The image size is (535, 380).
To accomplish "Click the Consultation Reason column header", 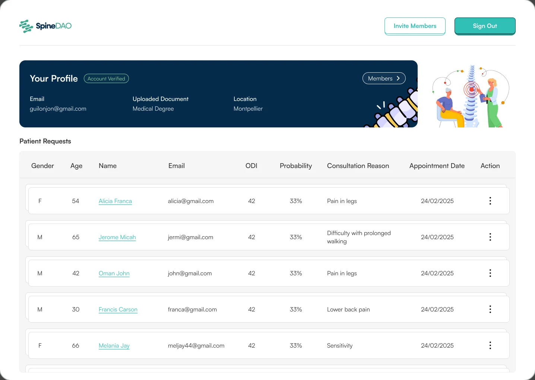I will [x=358, y=166].
